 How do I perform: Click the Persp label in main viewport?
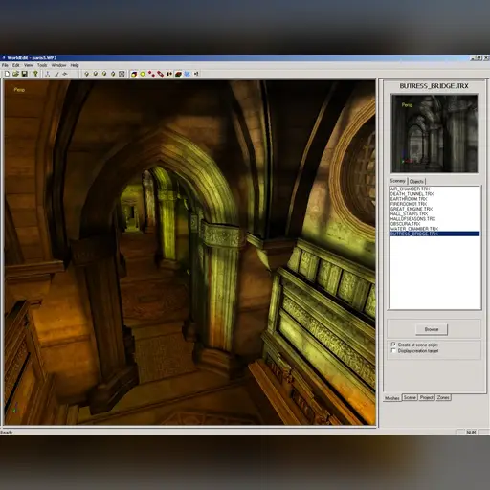[x=19, y=90]
